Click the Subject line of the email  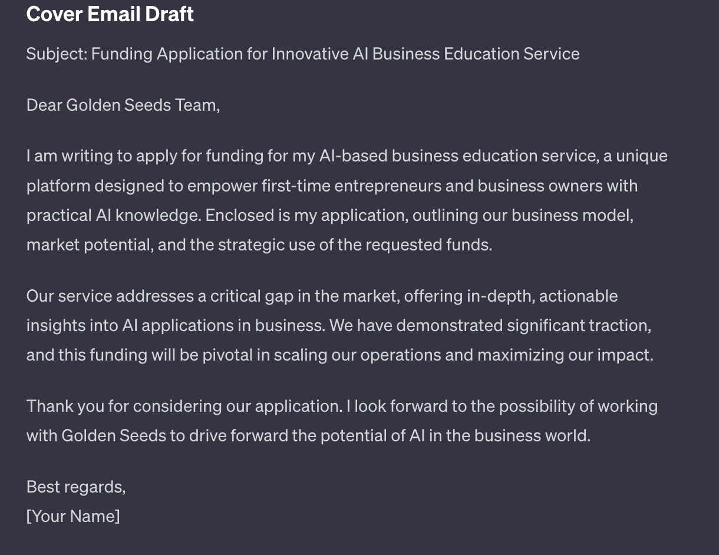click(x=302, y=54)
